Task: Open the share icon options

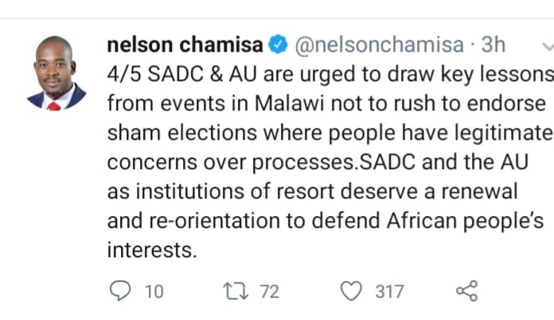Action: pos(466,291)
